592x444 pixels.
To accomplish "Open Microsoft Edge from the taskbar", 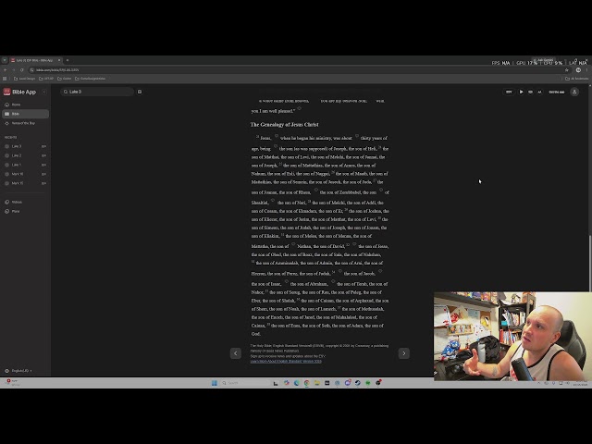I will pyautogui.click(x=296, y=383).
